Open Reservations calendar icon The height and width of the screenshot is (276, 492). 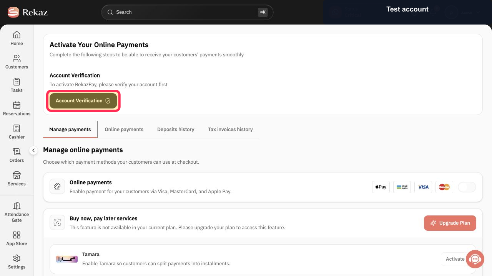coord(17,105)
